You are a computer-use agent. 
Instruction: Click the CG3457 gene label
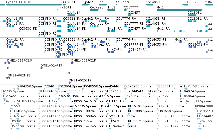pos(134,12)
